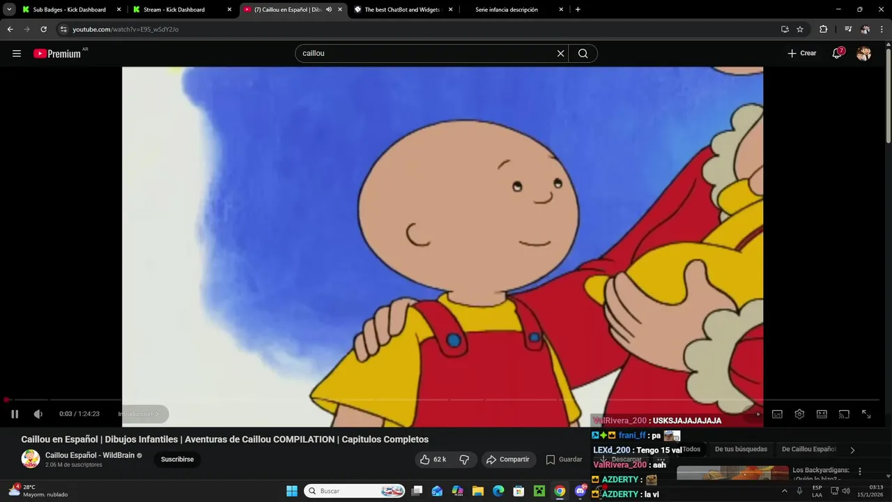Mute the video with the speaker icon
Screen dimensions: 892x502
pos(38,414)
